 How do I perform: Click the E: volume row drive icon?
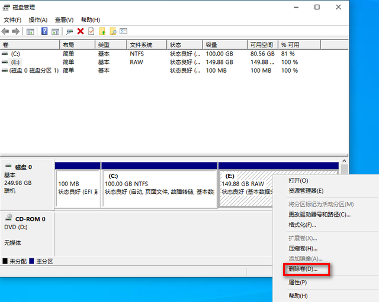[x=5, y=62]
